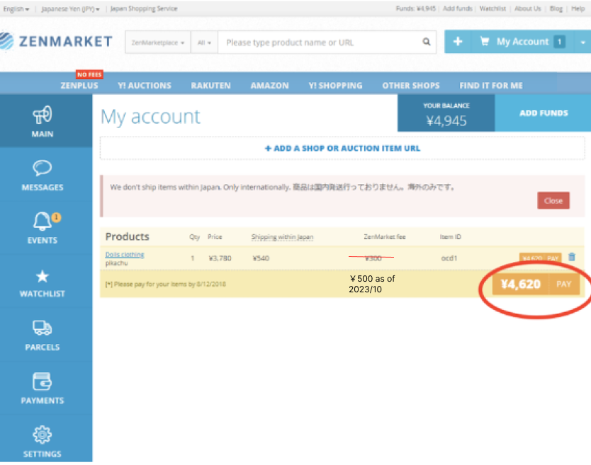Open Payments wallet icon in sidebar
Screen dimensions: 591x465
(x=43, y=381)
